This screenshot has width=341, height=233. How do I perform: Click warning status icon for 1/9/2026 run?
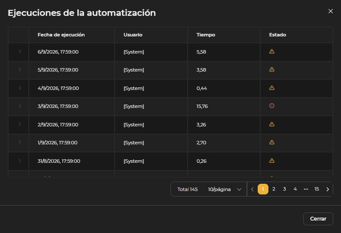point(271,143)
